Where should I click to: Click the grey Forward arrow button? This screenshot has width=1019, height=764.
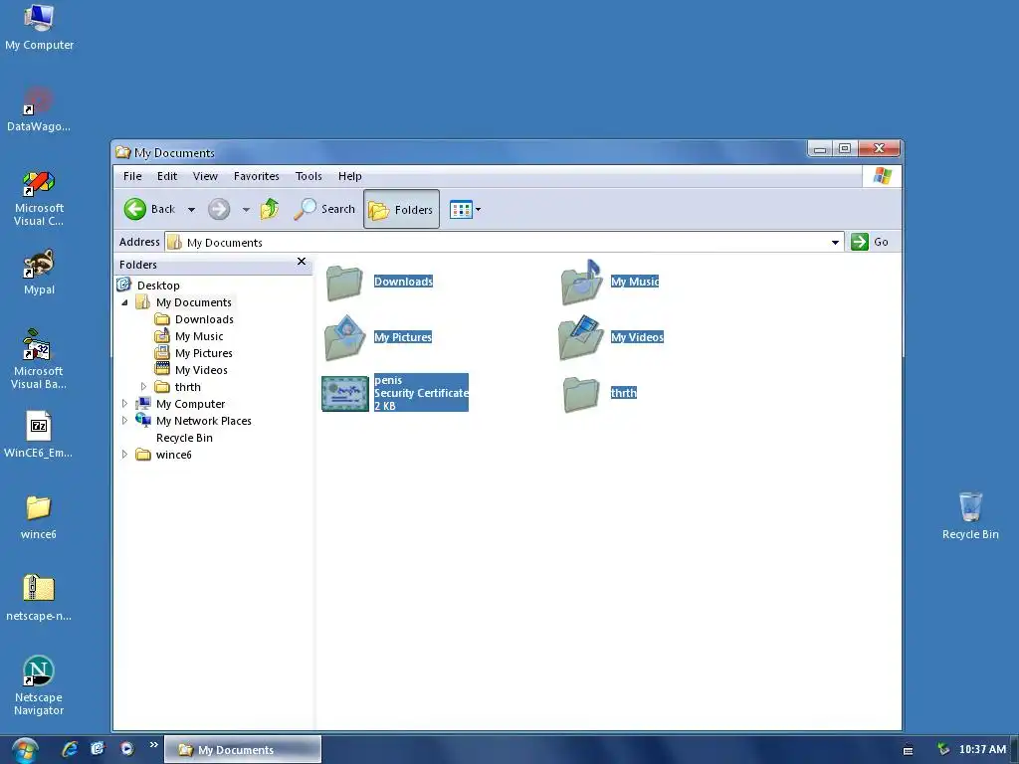(219, 209)
